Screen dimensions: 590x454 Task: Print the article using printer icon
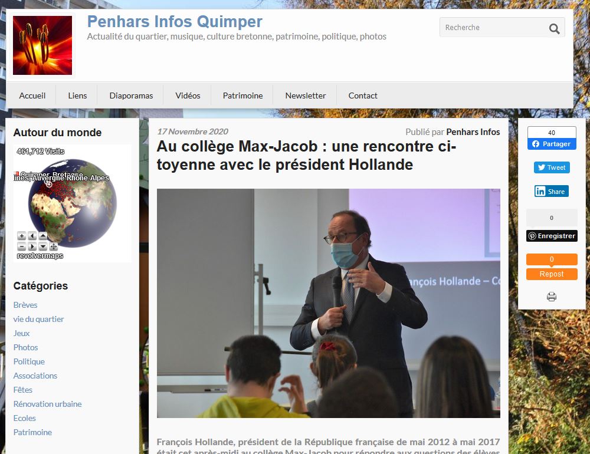pyautogui.click(x=552, y=297)
